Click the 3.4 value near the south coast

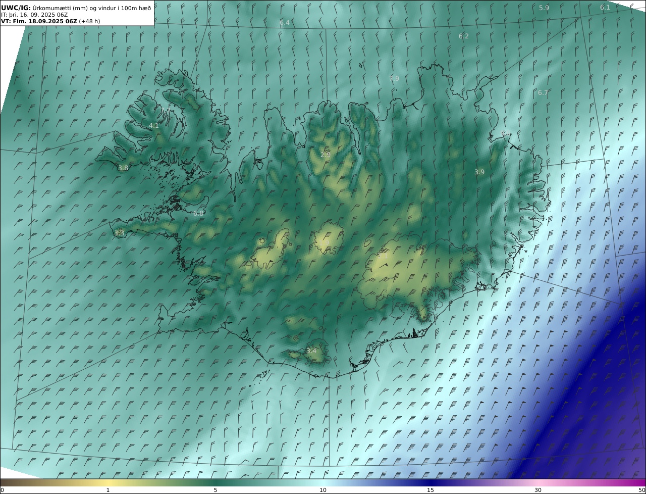click(x=311, y=351)
